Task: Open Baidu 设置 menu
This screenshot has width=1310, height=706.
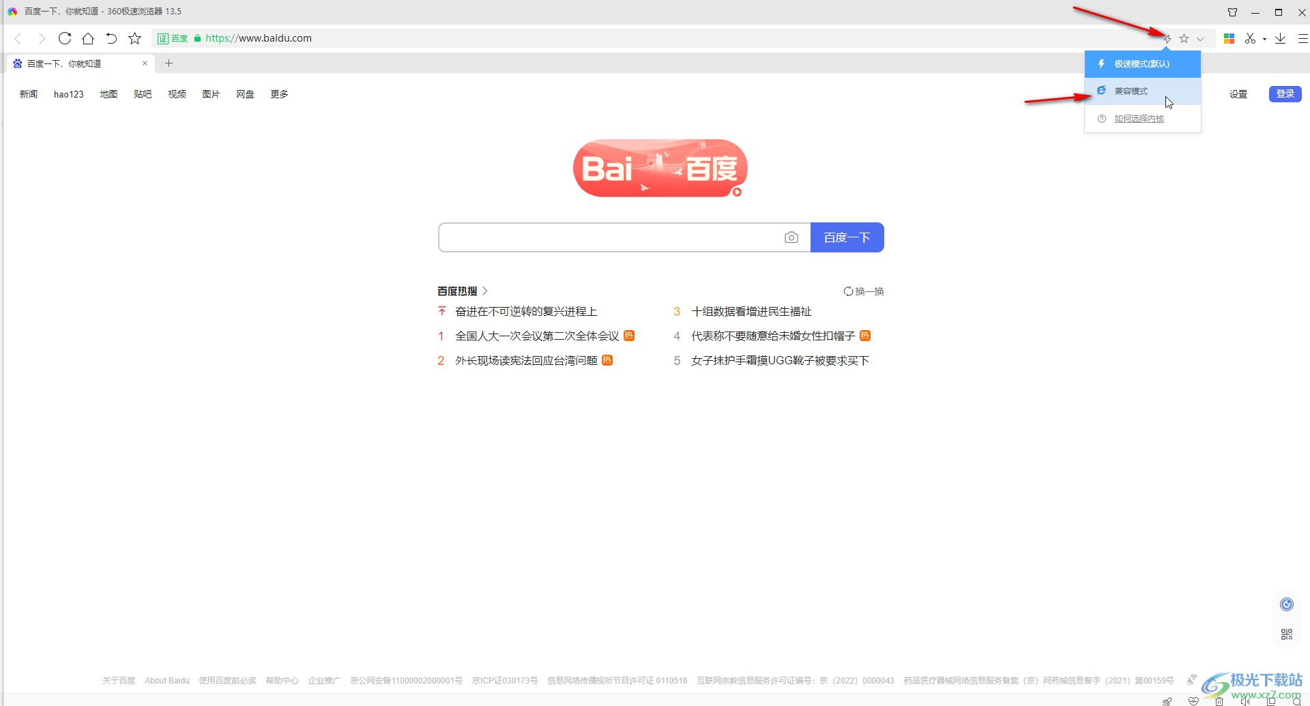Action: (1238, 94)
